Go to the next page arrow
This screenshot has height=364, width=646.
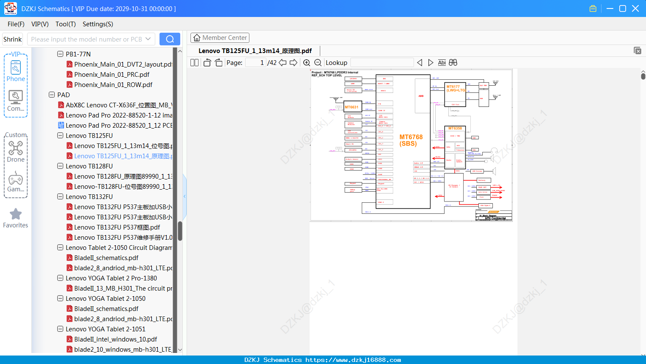point(294,63)
